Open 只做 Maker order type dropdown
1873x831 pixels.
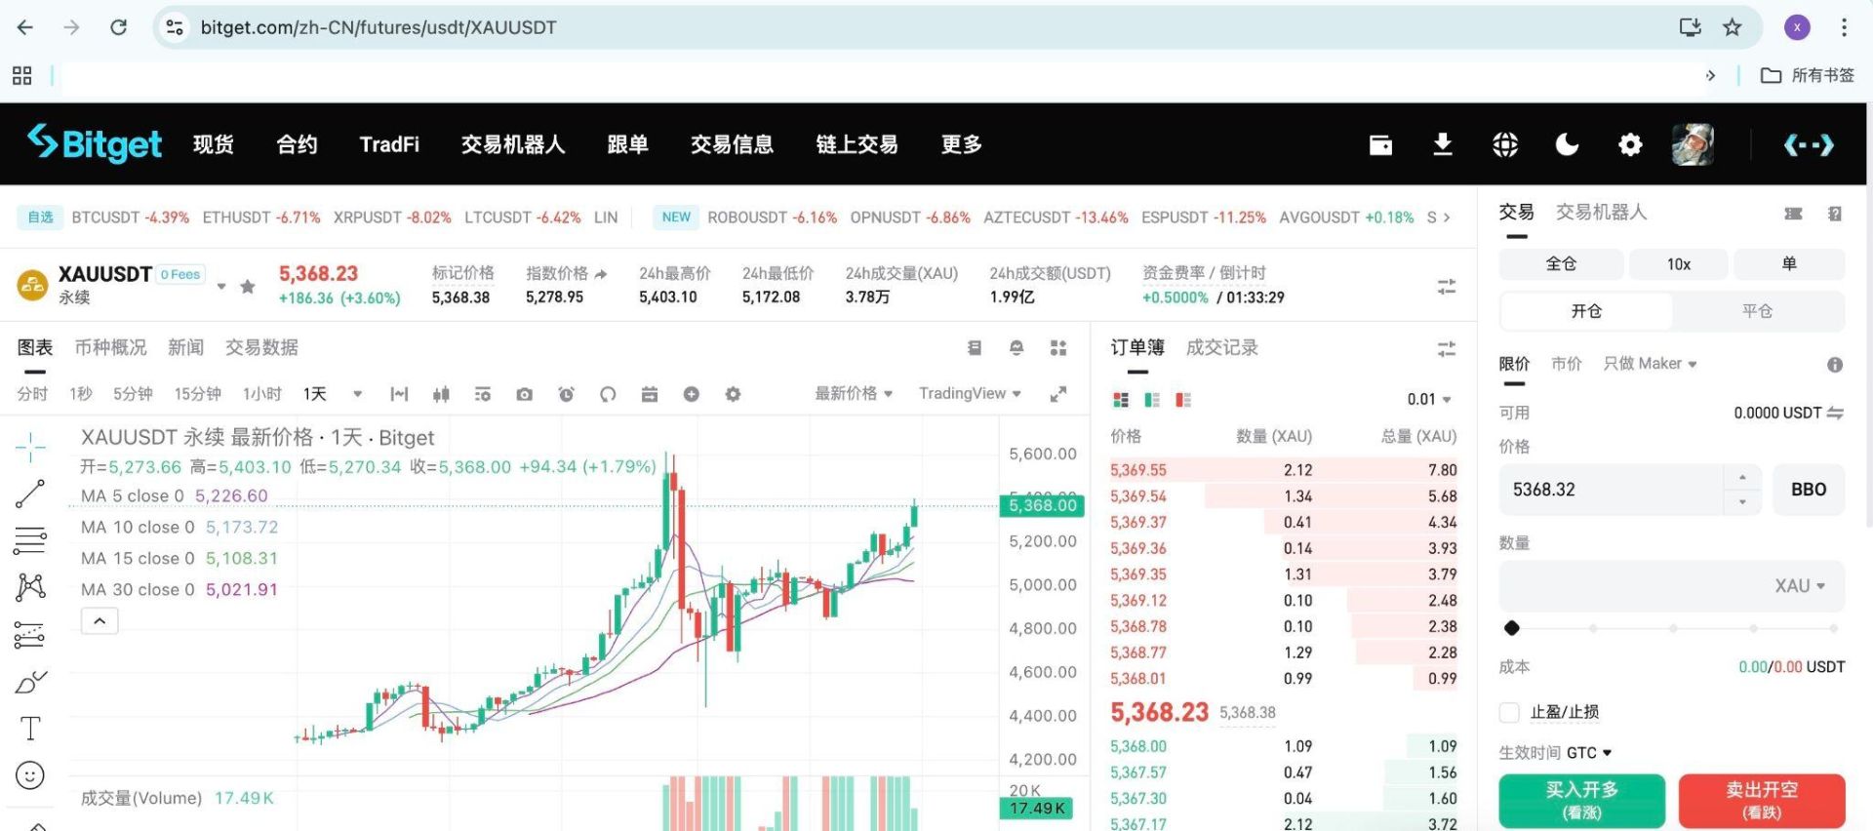click(1650, 364)
